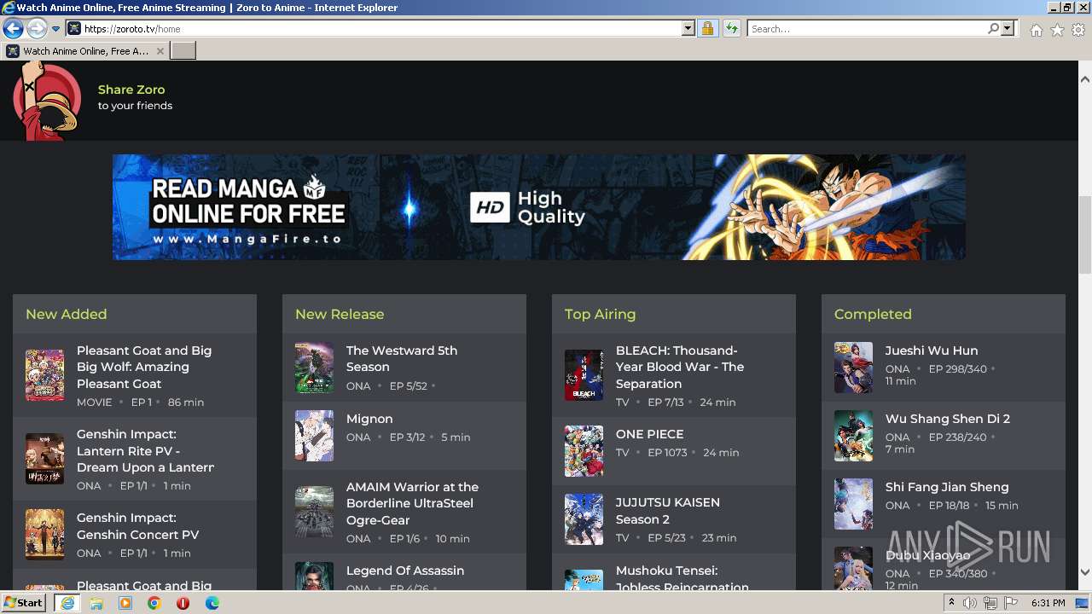Viewport: 1092px width, 614px height.
Task: Open the search provider dropdown arrow
Action: (x=1008, y=29)
